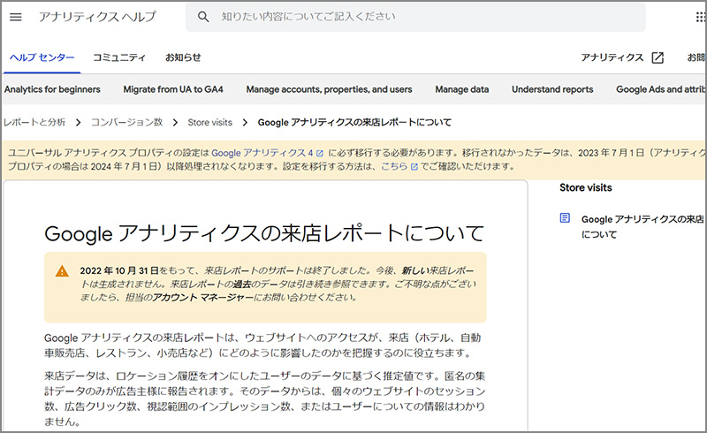Click the chevron after レポートと分析 breadcrumb
This screenshot has width=707, height=433.
79,123
